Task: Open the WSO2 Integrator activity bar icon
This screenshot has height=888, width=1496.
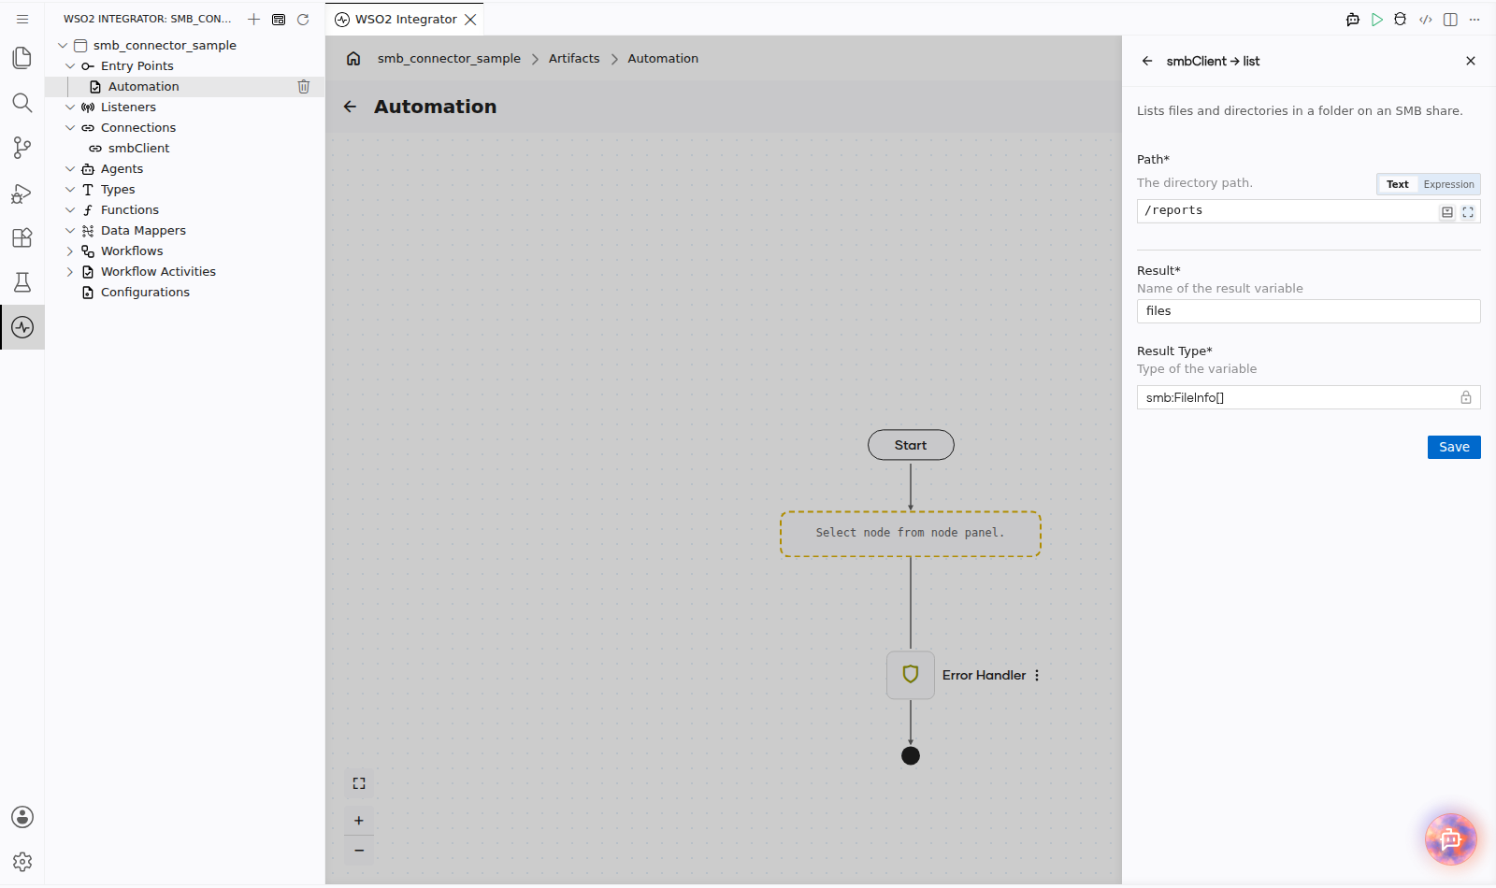Action: pos(22,327)
